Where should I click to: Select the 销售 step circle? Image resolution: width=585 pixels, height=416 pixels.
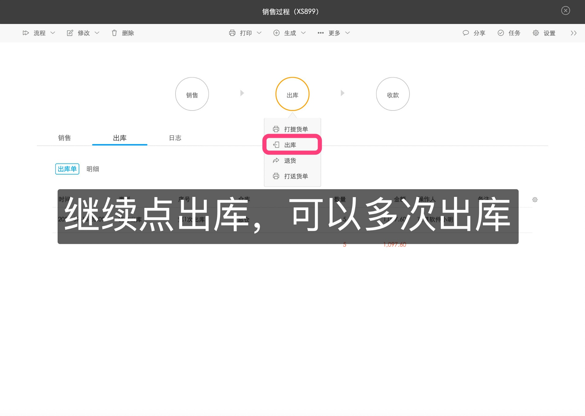(x=192, y=94)
